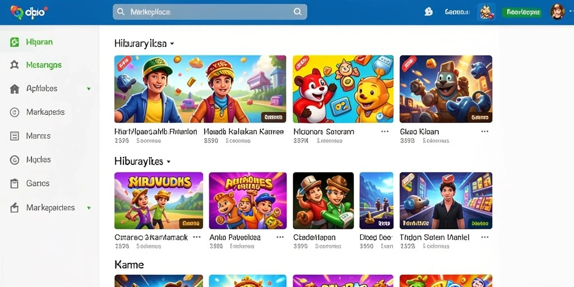Viewport: 574px width, 287px height.
Task: Click the clipboard icon beside Ganos
Action: pyautogui.click(x=14, y=183)
